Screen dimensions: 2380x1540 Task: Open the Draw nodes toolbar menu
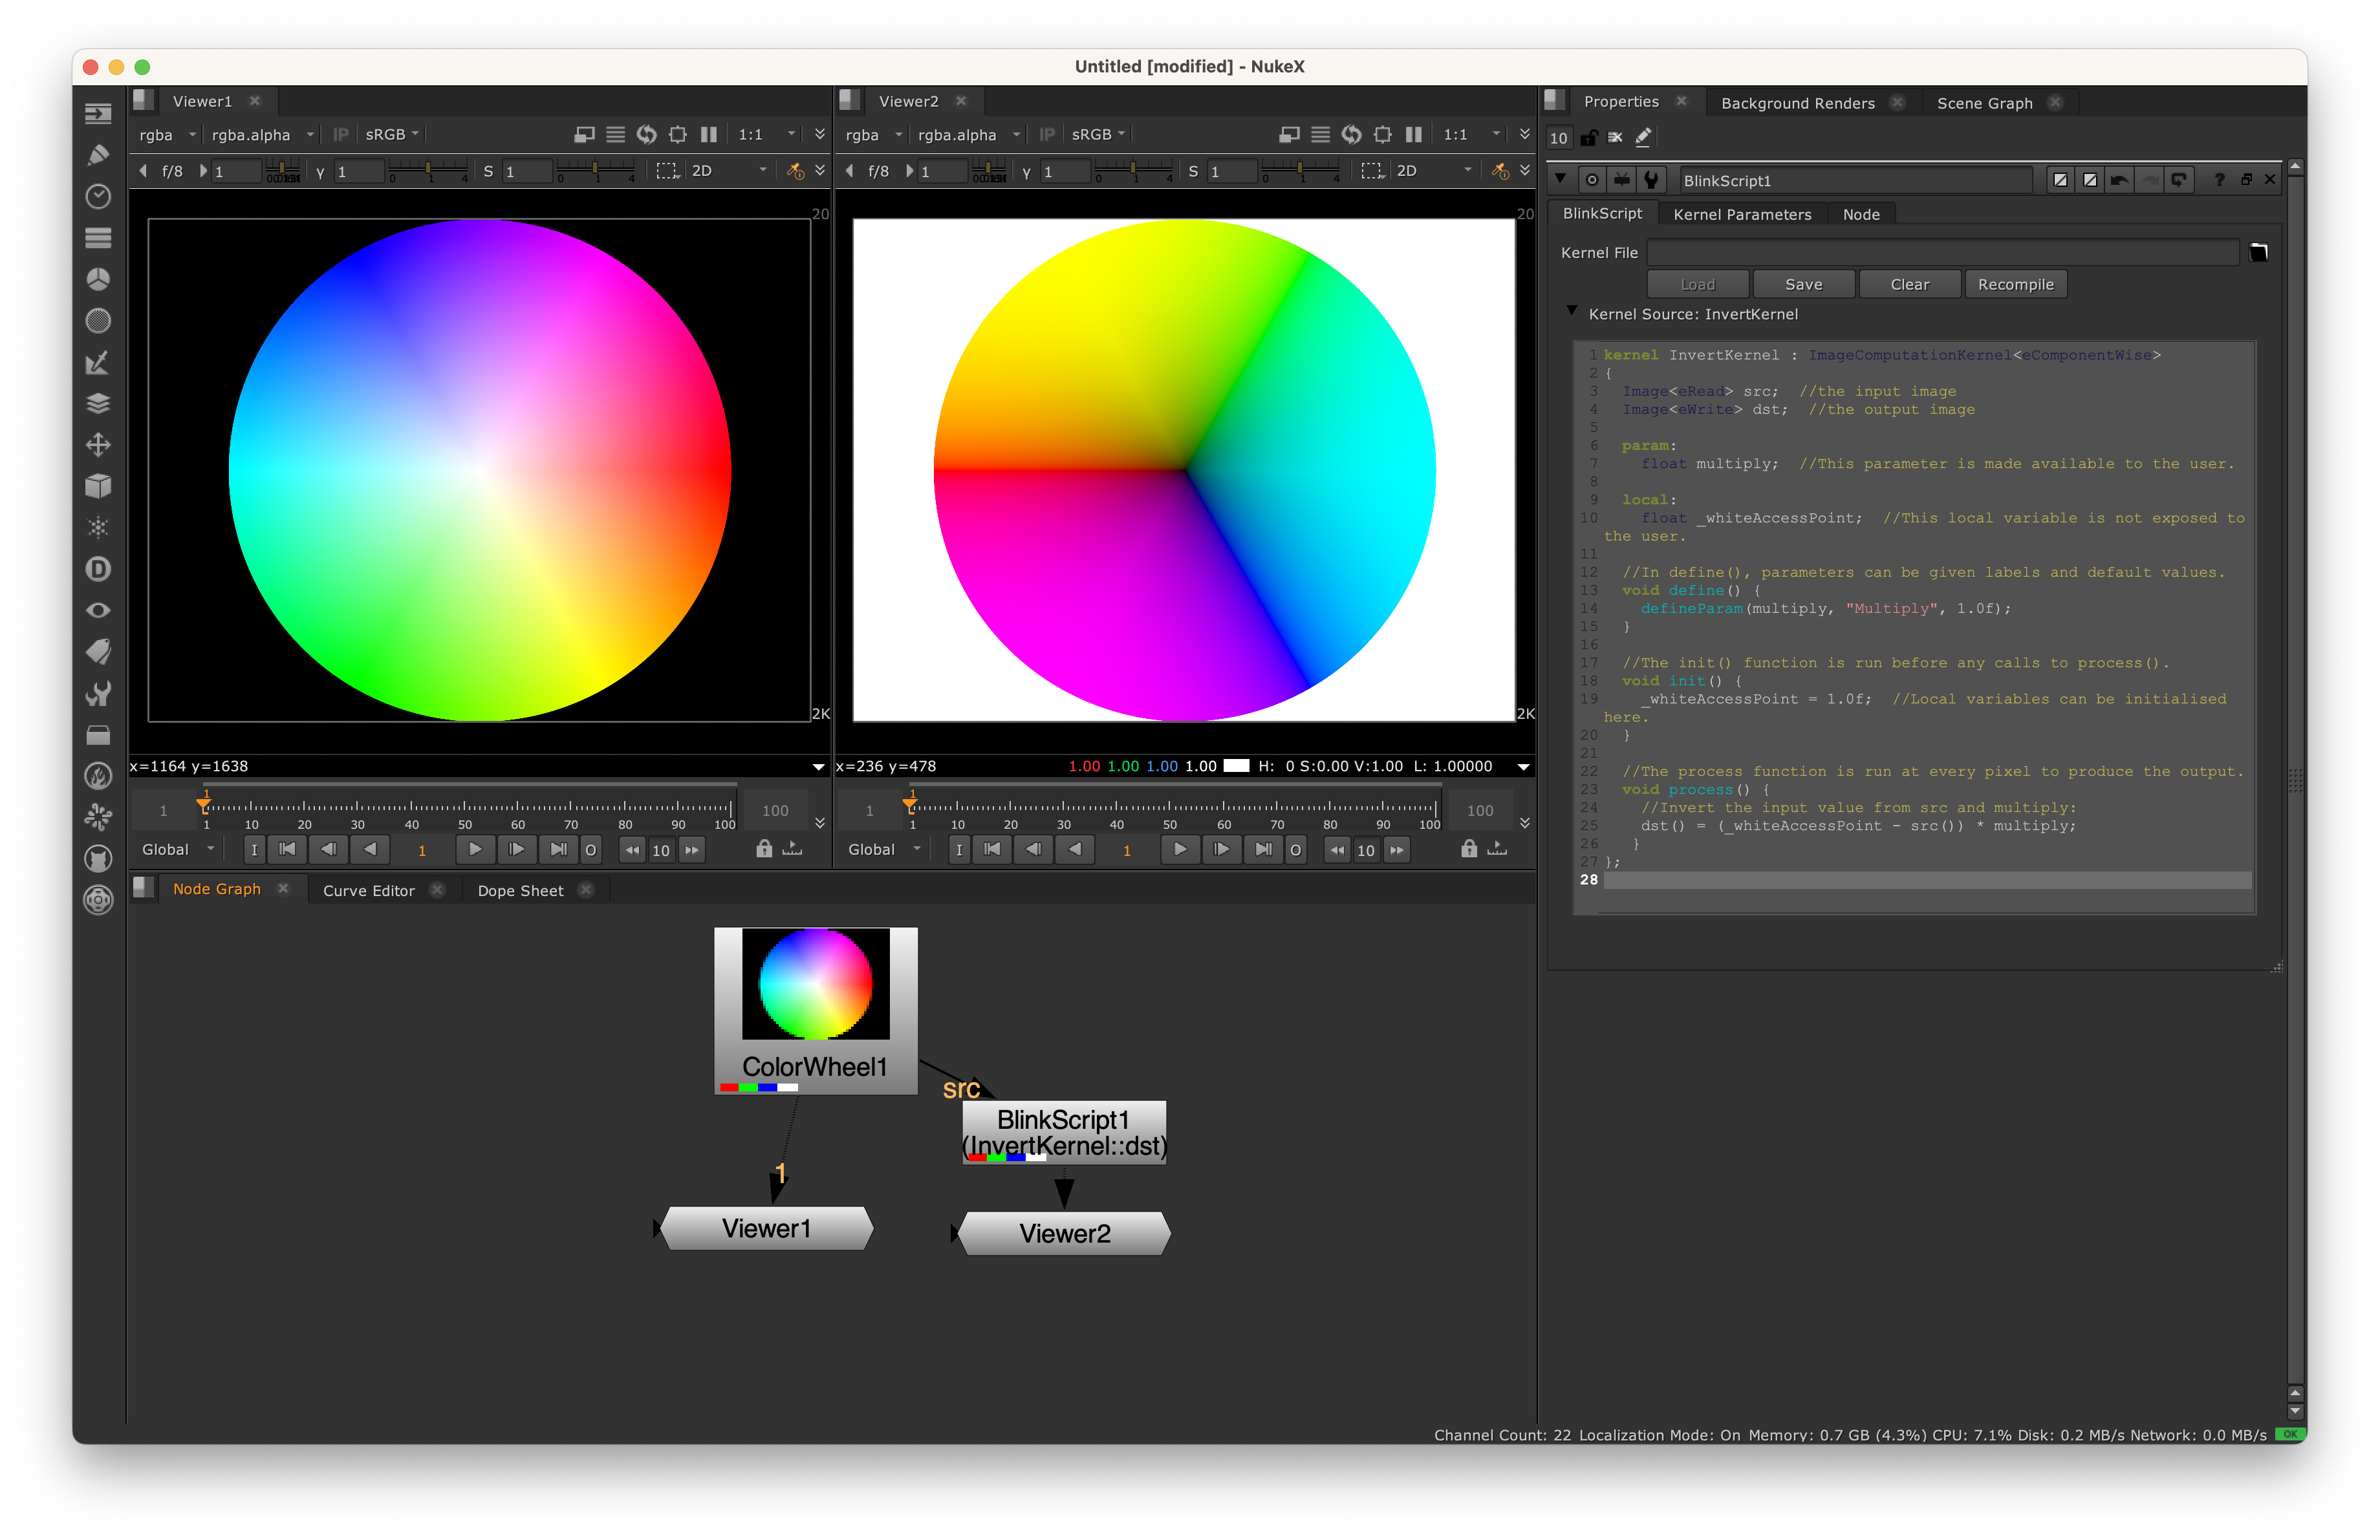point(98,155)
